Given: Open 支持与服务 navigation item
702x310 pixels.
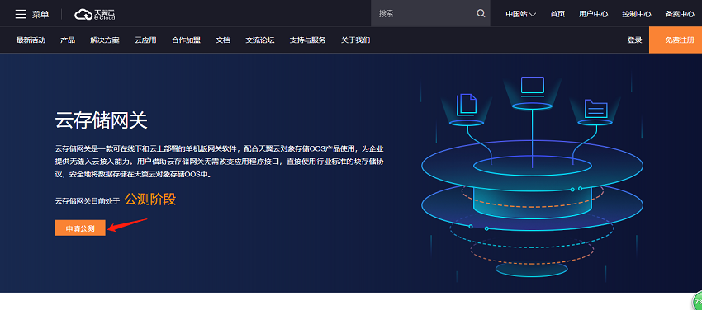Looking at the screenshot, I should click(307, 40).
